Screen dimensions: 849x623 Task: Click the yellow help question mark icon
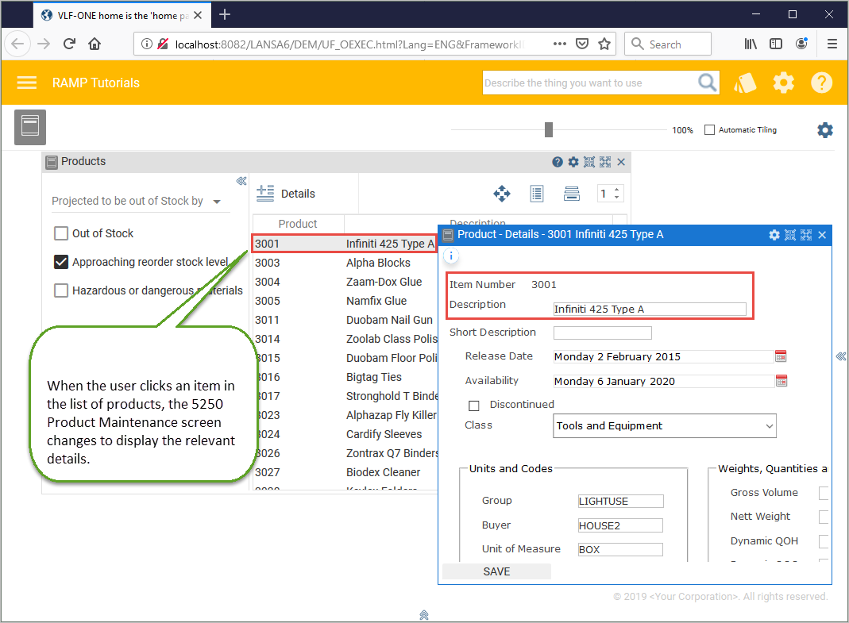coord(821,83)
